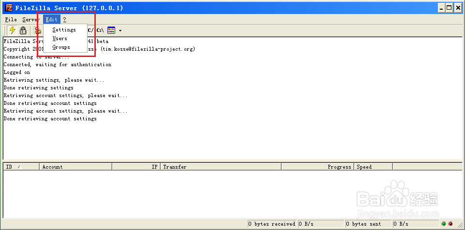Click the lightning bolt connect icon

coord(13,30)
